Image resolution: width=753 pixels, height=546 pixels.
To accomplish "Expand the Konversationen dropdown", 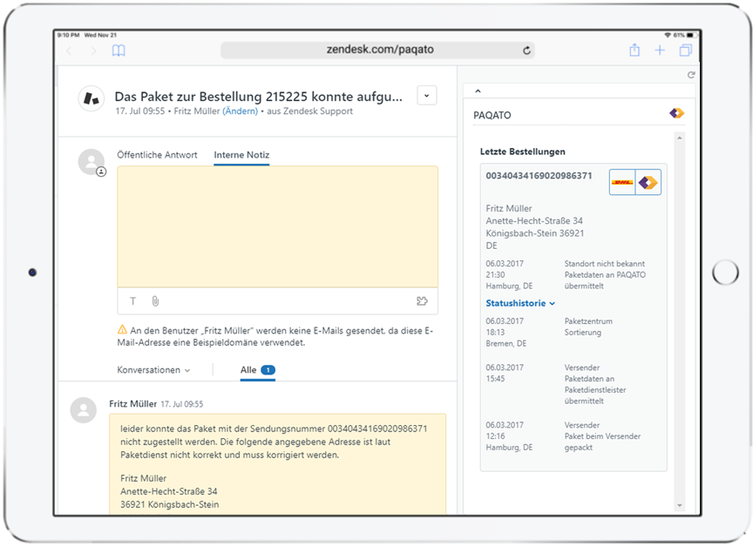I will (153, 370).
